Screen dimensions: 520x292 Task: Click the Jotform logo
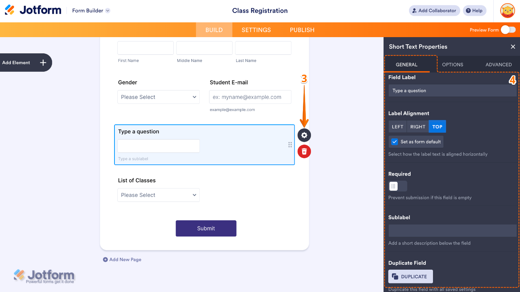pos(33,10)
